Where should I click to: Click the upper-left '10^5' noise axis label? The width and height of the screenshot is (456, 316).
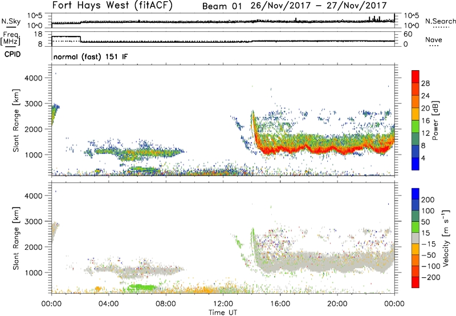35,16
